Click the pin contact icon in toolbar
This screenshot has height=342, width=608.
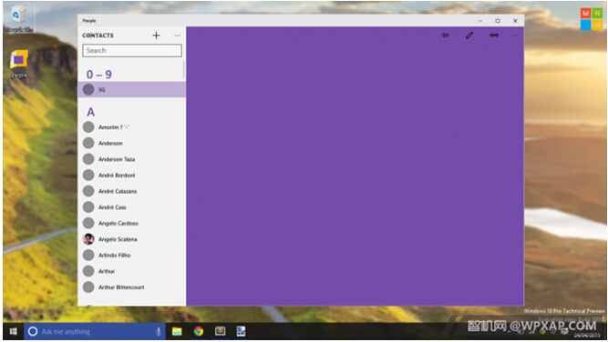click(x=445, y=35)
